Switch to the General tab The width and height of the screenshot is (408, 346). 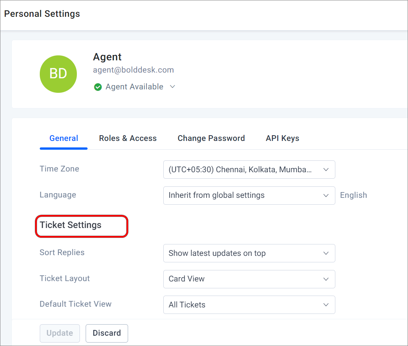64,138
